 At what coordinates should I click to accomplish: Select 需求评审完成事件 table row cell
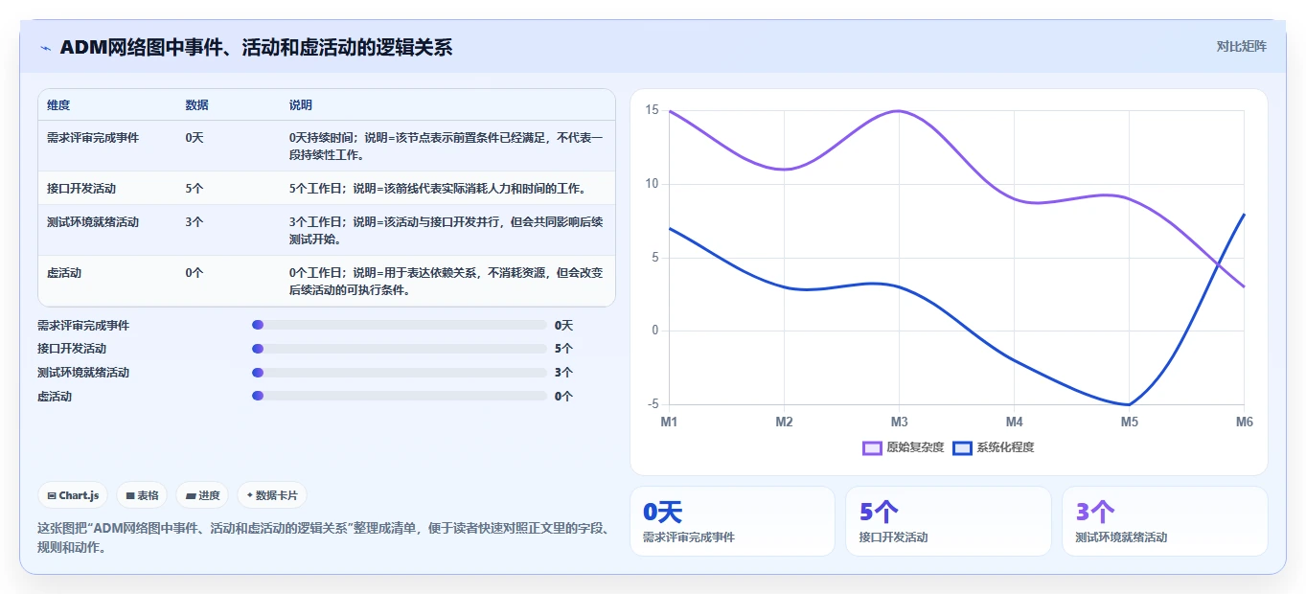(93, 138)
